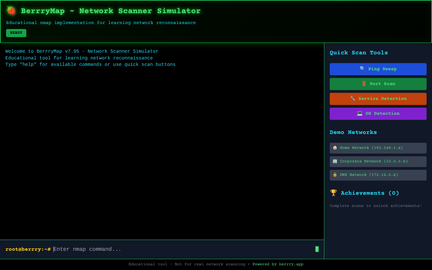Click the door icon on the Port Scan button
The width and height of the screenshot is (432, 270).
363,83
